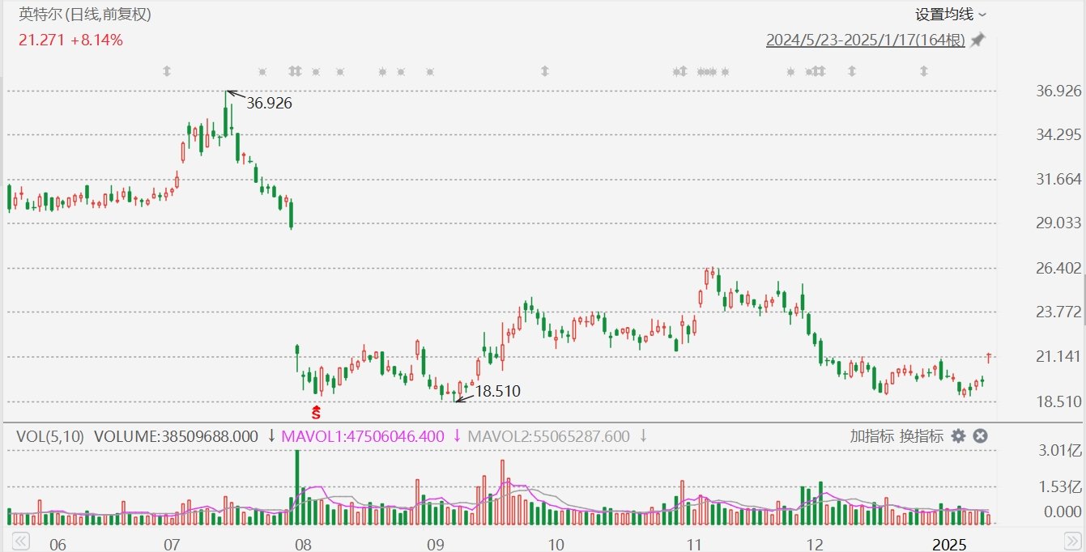
Task: Click the leftmost event marker in the top row
Action: click(167, 71)
